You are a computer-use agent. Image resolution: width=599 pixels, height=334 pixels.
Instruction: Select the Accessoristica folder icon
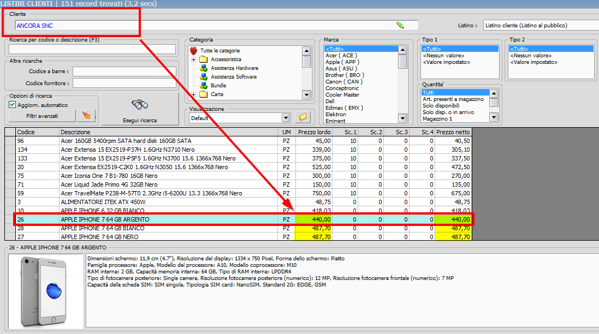point(204,59)
